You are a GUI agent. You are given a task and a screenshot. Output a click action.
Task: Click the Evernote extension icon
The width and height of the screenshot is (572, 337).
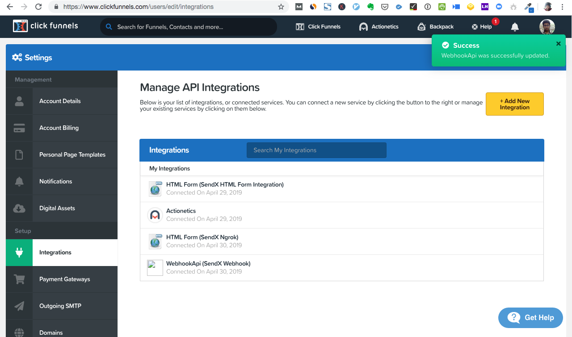370,7
